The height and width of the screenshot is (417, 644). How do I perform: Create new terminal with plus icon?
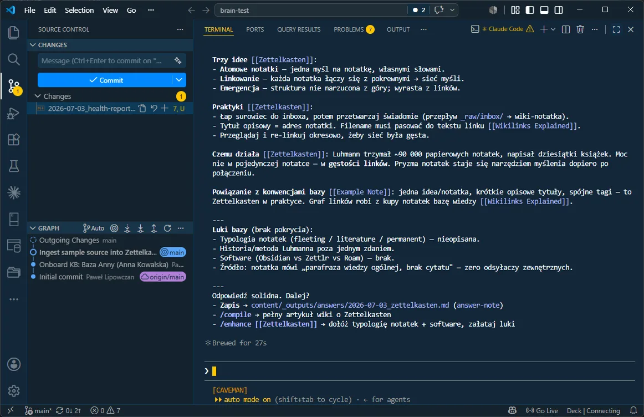[544, 29]
